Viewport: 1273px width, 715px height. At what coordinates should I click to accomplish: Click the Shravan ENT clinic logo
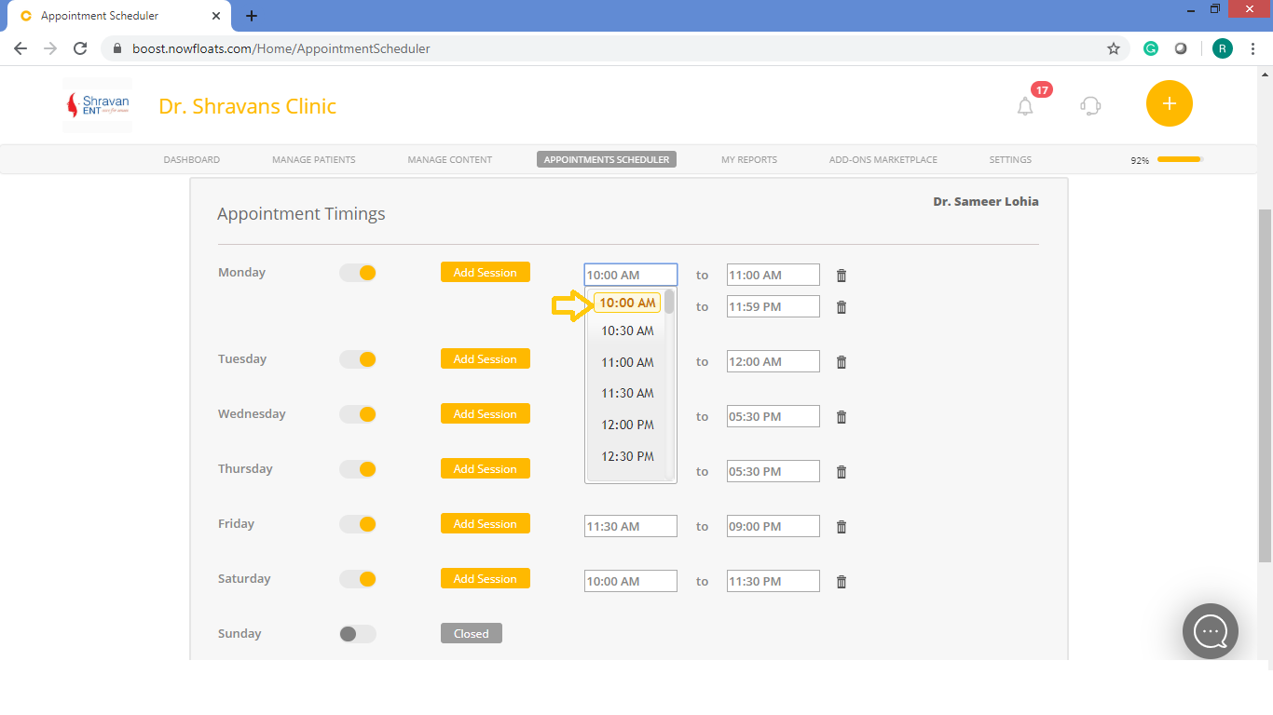pyautogui.click(x=97, y=105)
